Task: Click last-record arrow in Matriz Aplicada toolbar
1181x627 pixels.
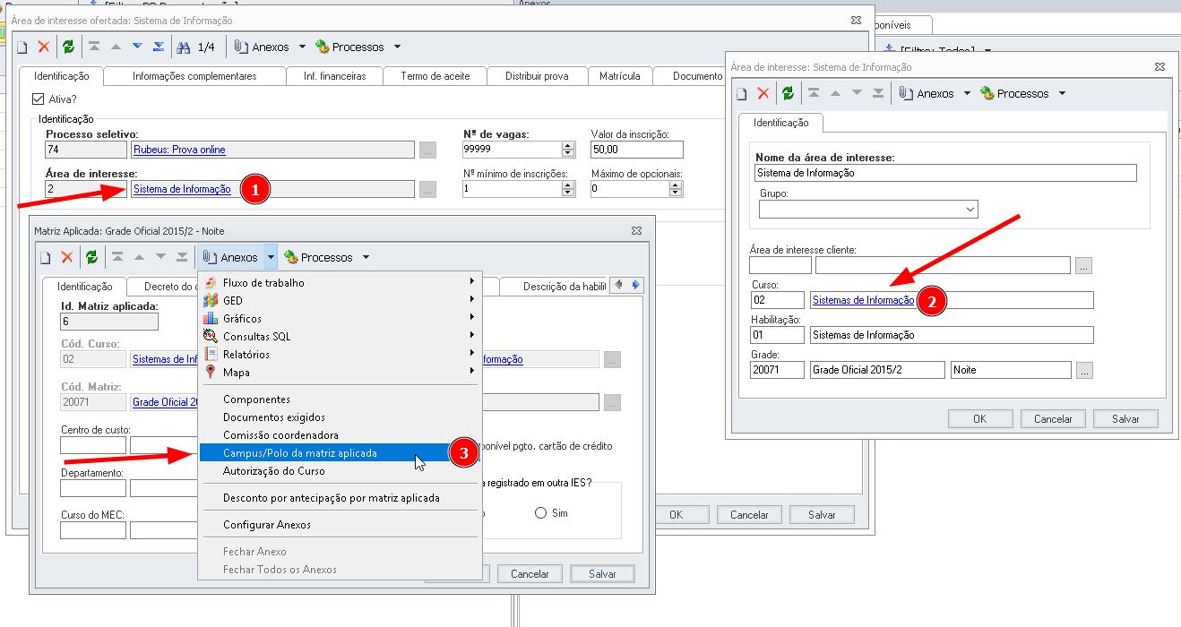Action: click(182, 257)
